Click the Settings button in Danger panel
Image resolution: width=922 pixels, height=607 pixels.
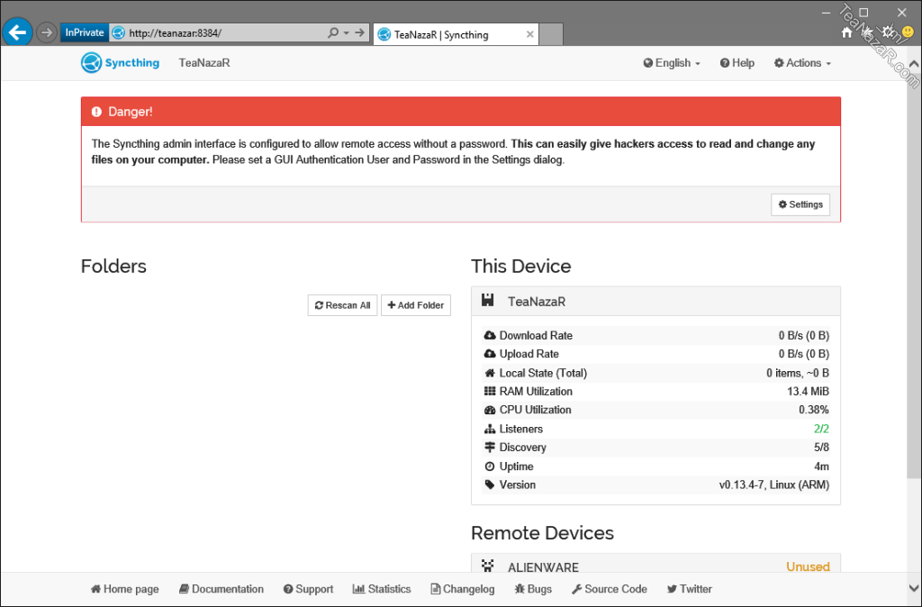pos(800,204)
